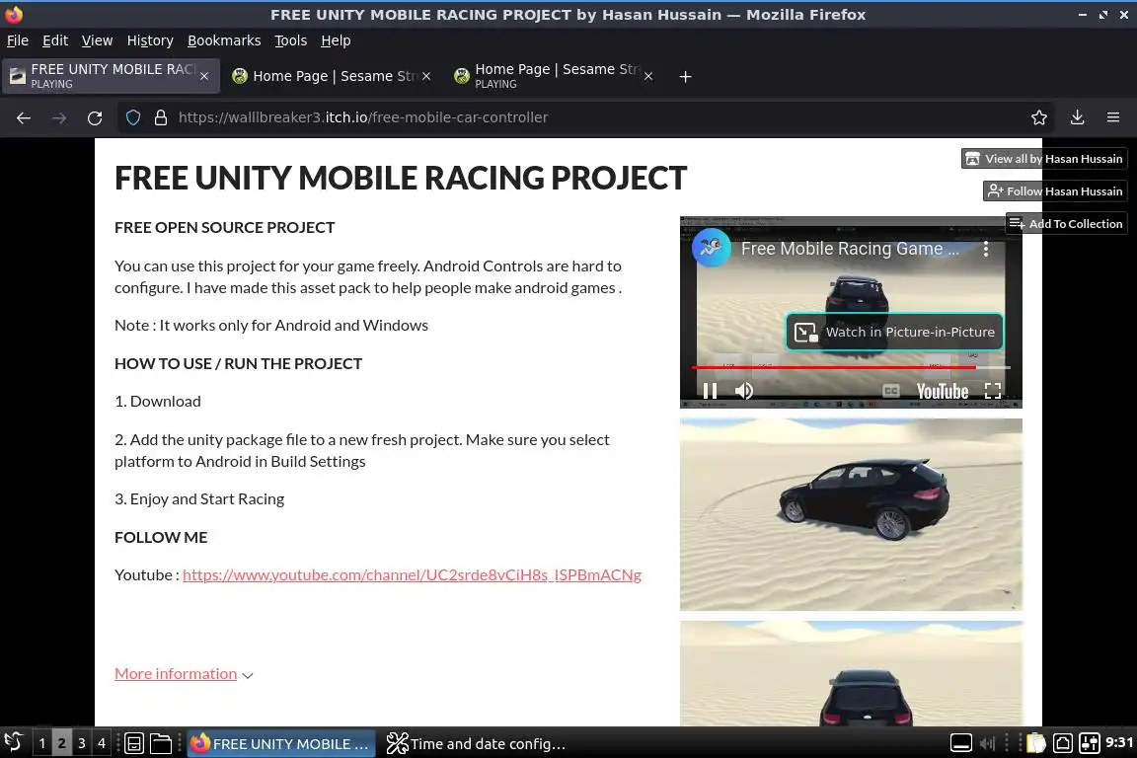Image resolution: width=1137 pixels, height=758 pixels.
Task: Expand the More information section
Action: tap(184, 674)
